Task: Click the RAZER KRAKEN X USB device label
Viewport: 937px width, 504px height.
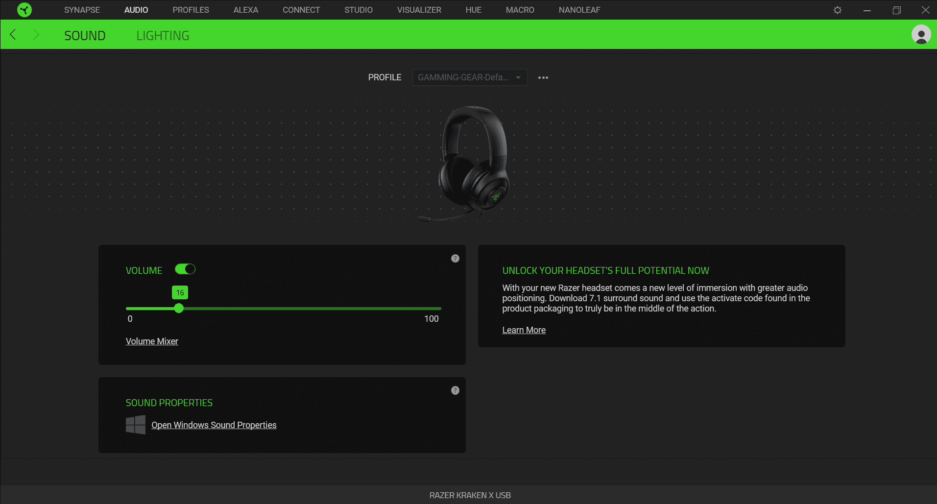Action: [x=470, y=495]
